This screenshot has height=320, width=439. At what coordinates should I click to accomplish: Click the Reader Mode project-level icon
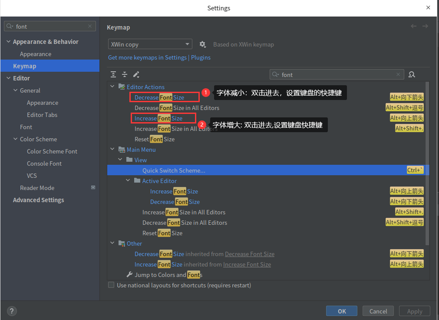click(x=93, y=187)
